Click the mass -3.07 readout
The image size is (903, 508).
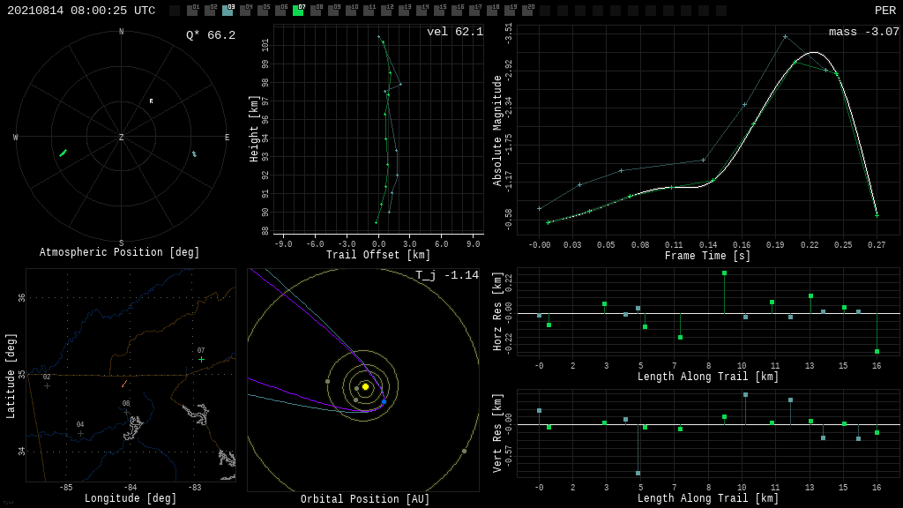click(x=863, y=32)
